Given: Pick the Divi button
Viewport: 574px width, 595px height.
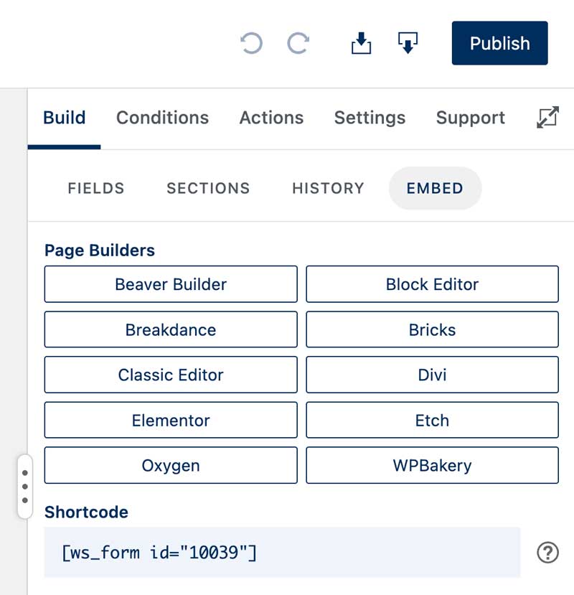Looking at the screenshot, I should coord(432,375).
